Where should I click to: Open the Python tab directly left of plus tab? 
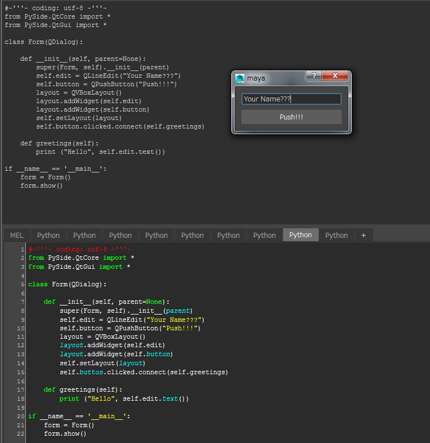point(337,236)
